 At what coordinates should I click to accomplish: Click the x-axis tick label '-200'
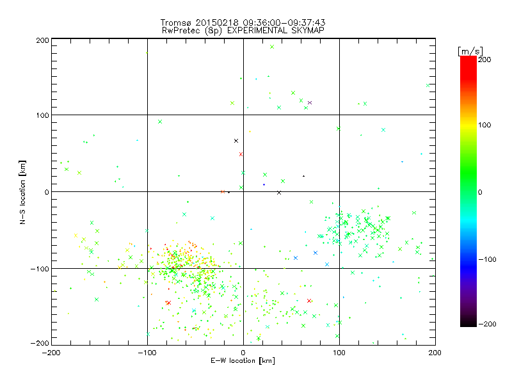click(x=51, y=353)
